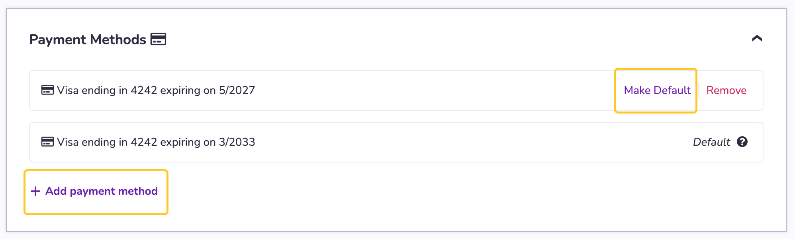The image size is (795, 239).
Task: Remove the Visa card expiring 5/2027
Action: 726,90
